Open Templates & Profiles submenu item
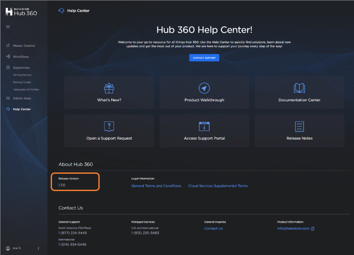Image resolution: width=354 pixels, height=255 pixels. click(x=26, y=89)
